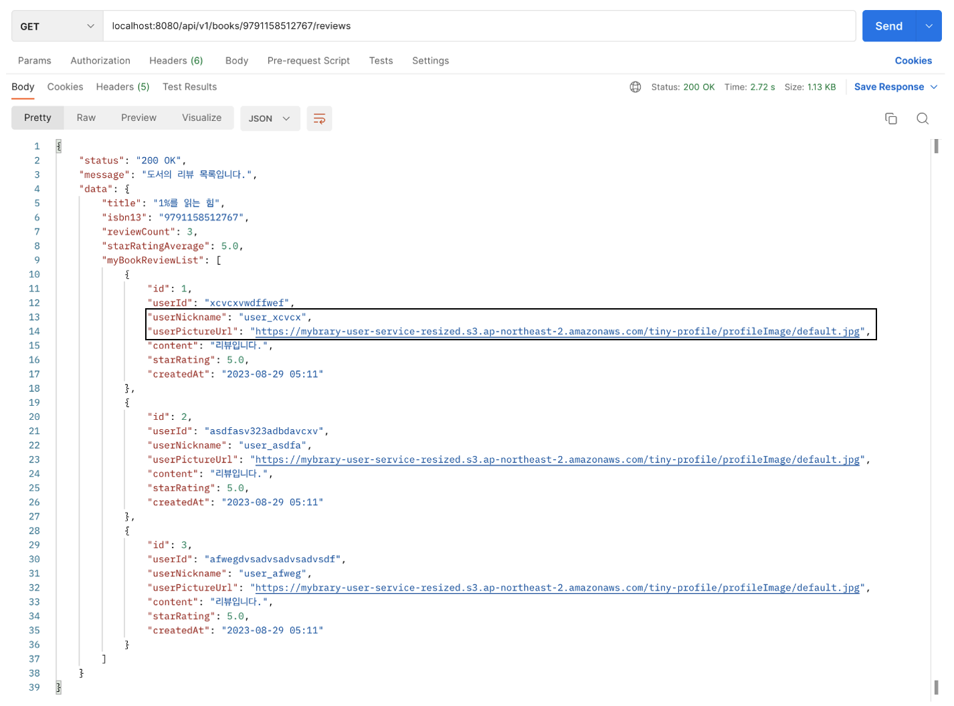Select the response Cookies tab
954x706 pixels.
click(65, 87)
